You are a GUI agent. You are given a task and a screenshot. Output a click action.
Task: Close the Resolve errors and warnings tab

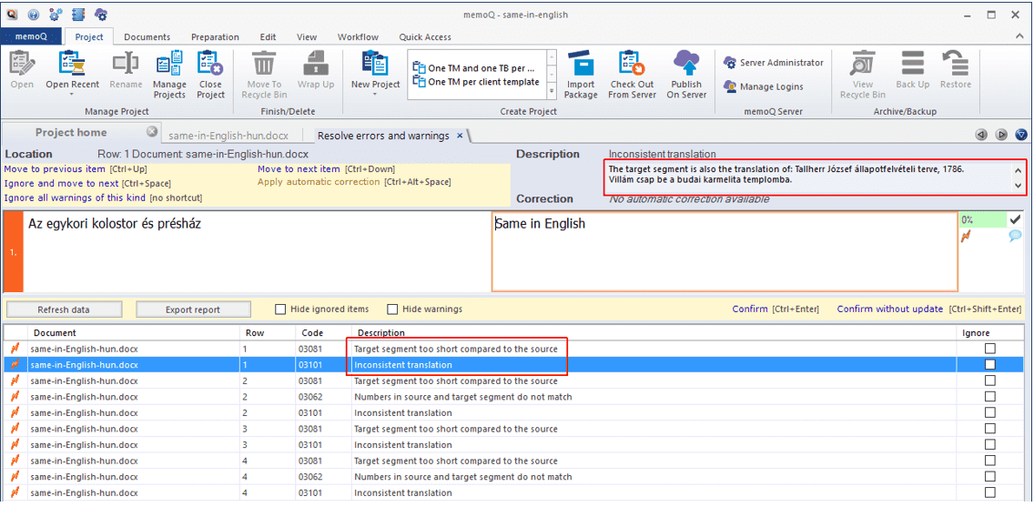[x=461, y=135]
